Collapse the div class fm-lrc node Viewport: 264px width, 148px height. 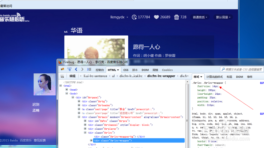pyautogui.click(x=85, y=132)
